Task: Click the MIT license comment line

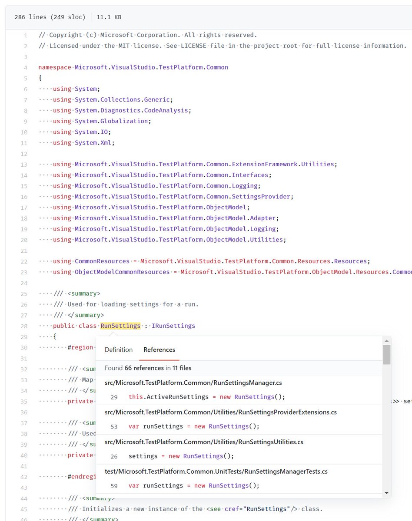Action: coord(222,46)
